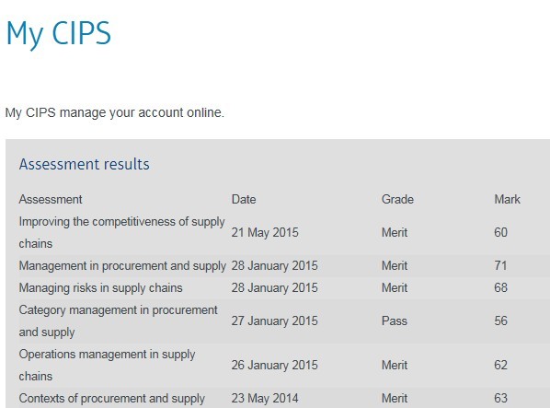The image size is (550, 408).
Task: Click the Assessment column header
Action: (51, 200)
